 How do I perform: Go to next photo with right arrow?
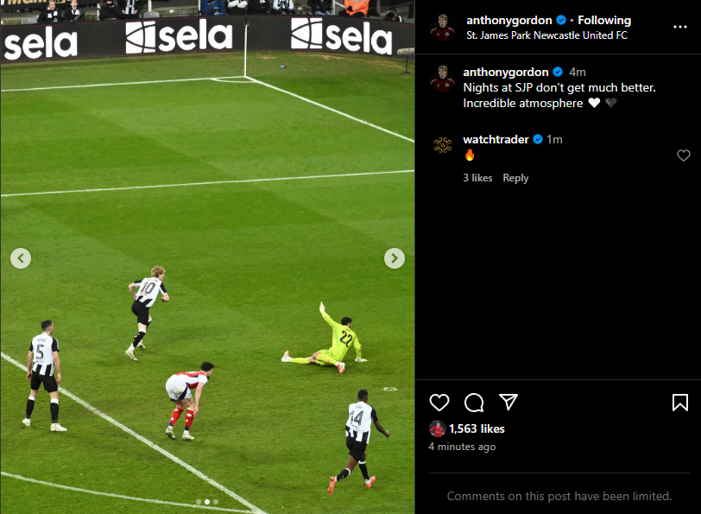click(395, 258)
